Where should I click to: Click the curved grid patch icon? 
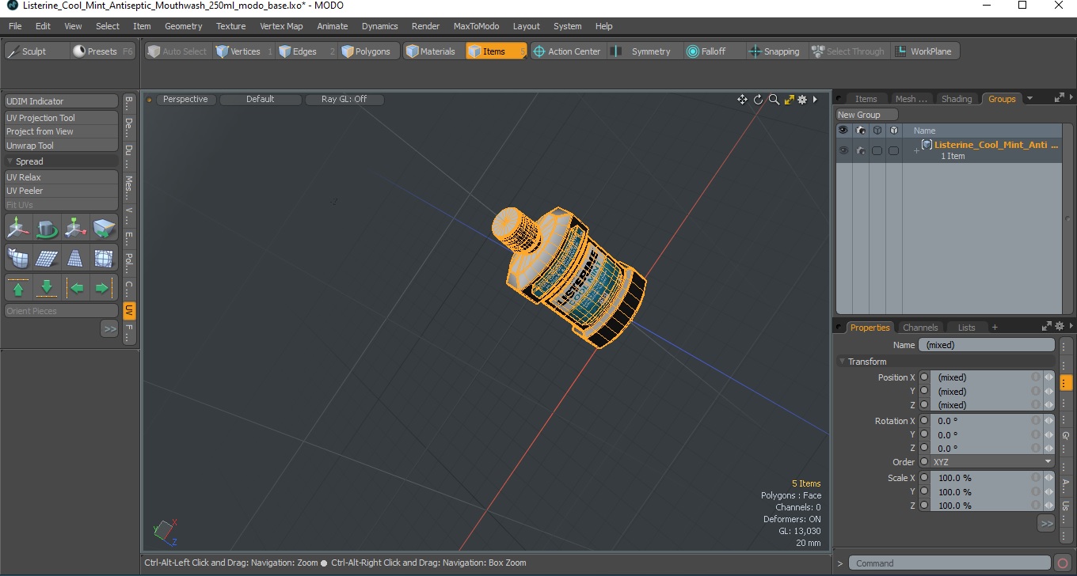click(x=18, y=258)
